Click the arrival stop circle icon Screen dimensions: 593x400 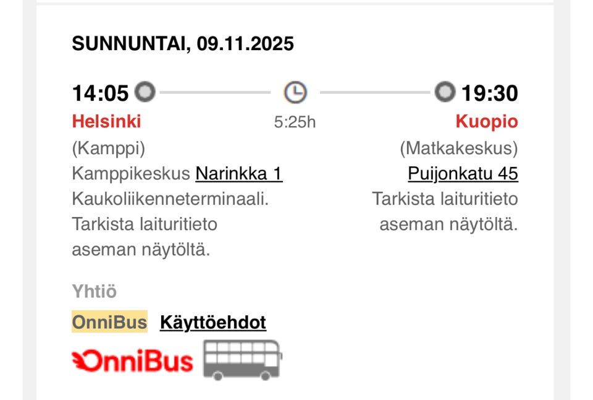point(444,93)
